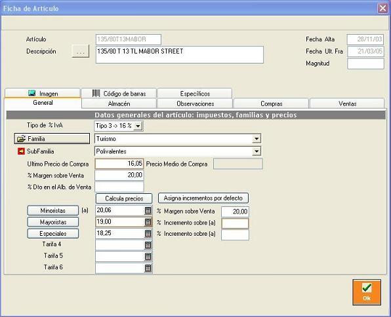This screenshot has height=317, width=391.
Task: Click the green checkmark Ok button
Action: coord(367,292)
